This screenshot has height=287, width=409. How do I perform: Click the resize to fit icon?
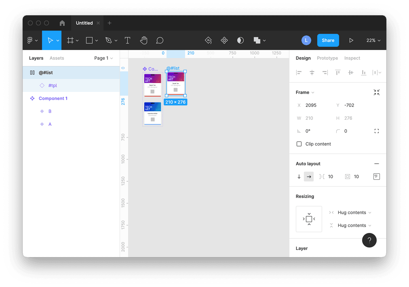point(377,92)
